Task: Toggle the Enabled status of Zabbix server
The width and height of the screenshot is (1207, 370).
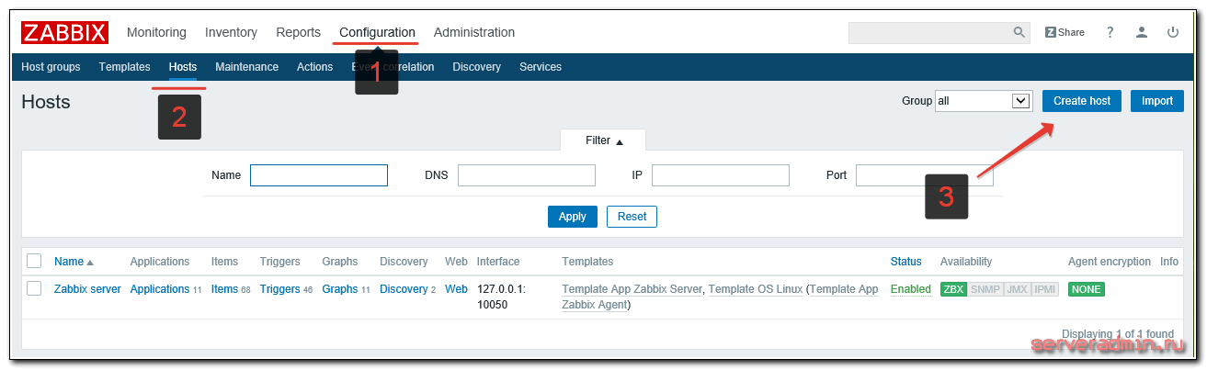Action: coord(910,289)
